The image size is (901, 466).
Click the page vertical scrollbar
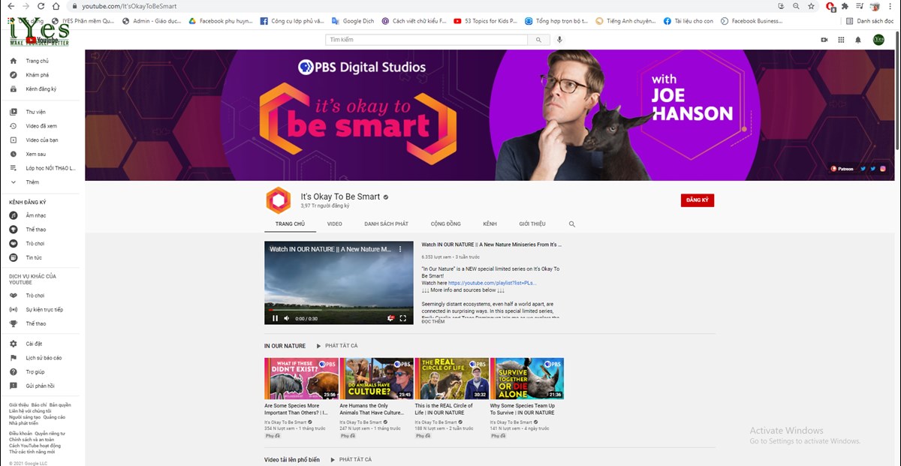click(x=897, y=90)
